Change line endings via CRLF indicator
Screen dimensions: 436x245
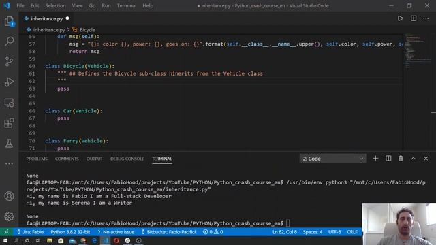coord(352,231)
